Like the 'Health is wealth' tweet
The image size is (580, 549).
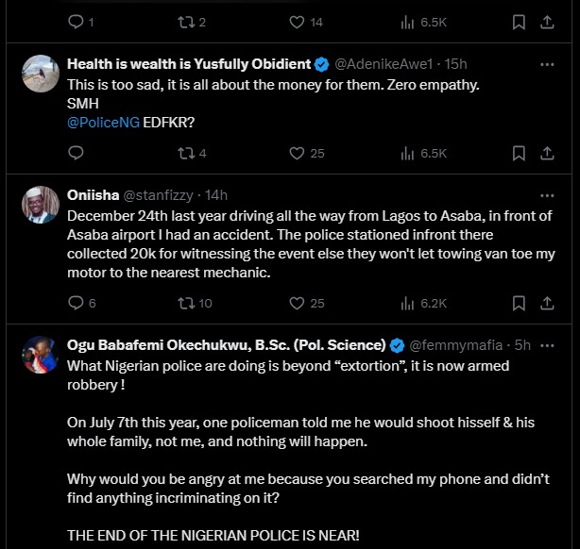tap(297, 153)
